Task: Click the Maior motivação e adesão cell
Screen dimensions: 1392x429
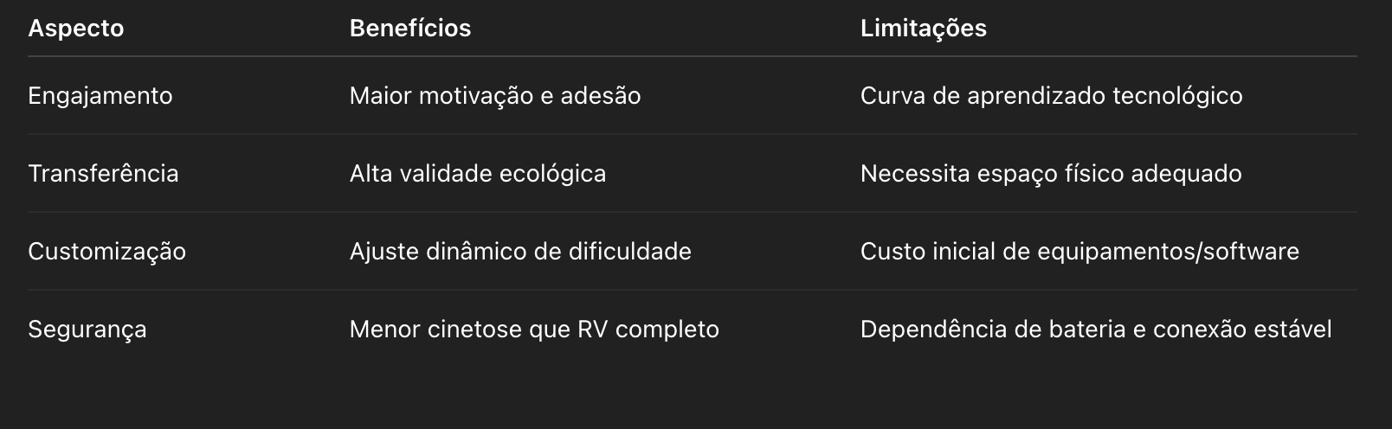Action: tap(495, 96)
